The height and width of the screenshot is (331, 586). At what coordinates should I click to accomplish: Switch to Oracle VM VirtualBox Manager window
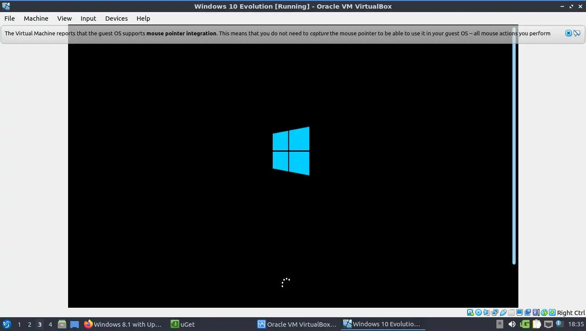(x=297, y=324)
